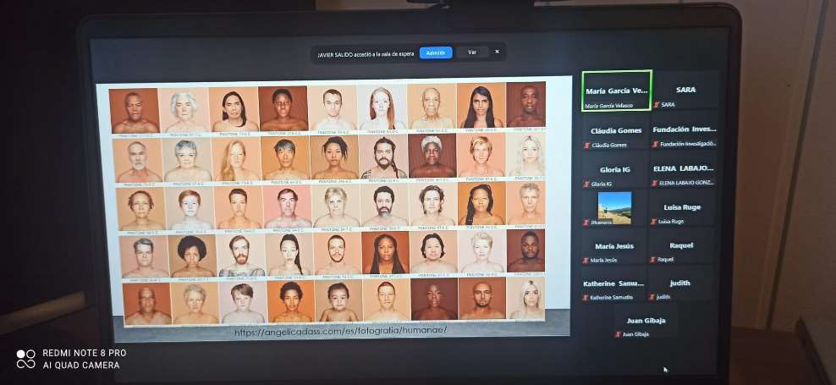Select the SARA participant tile

coord(685,91)
